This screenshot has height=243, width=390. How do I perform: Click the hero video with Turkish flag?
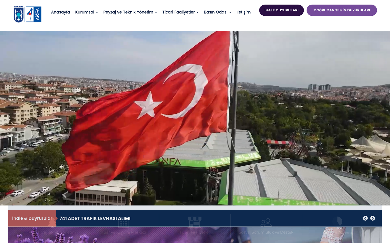[x=195, y=118]
